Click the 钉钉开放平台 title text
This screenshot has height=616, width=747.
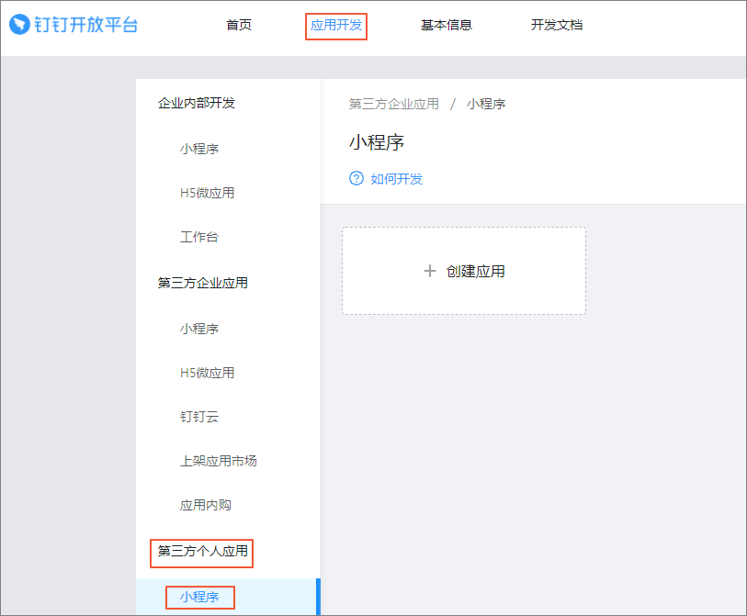86,25
